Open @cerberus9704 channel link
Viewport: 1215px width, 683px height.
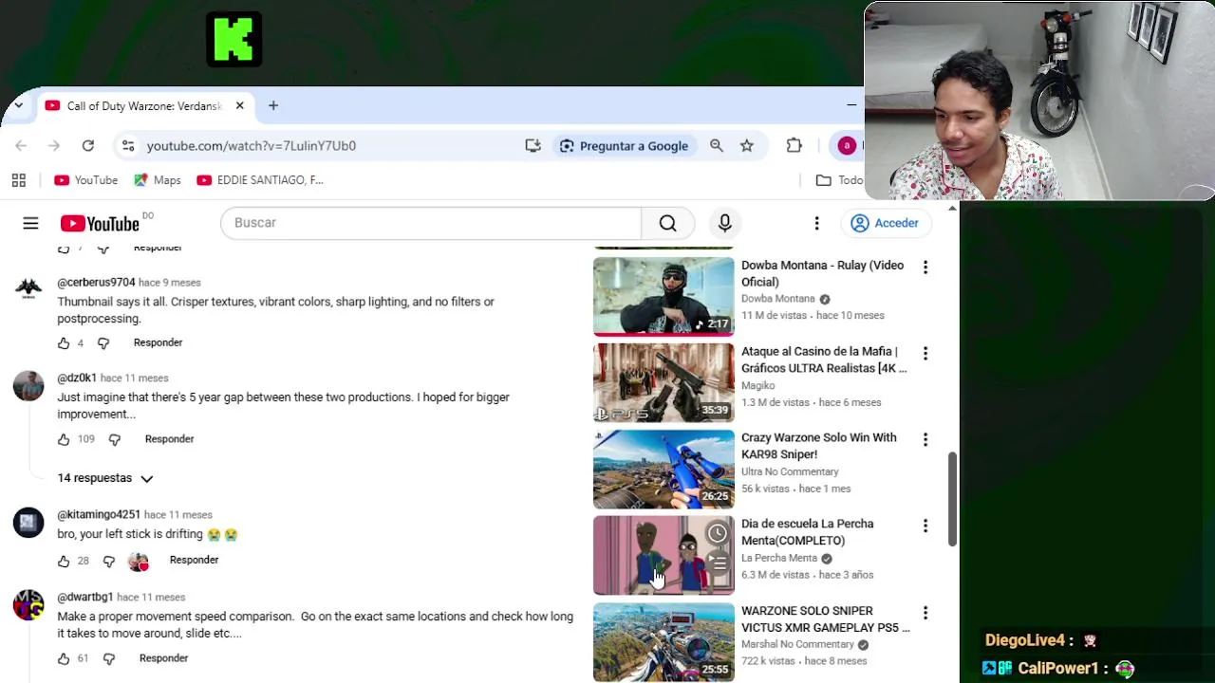tap(96, 283)
